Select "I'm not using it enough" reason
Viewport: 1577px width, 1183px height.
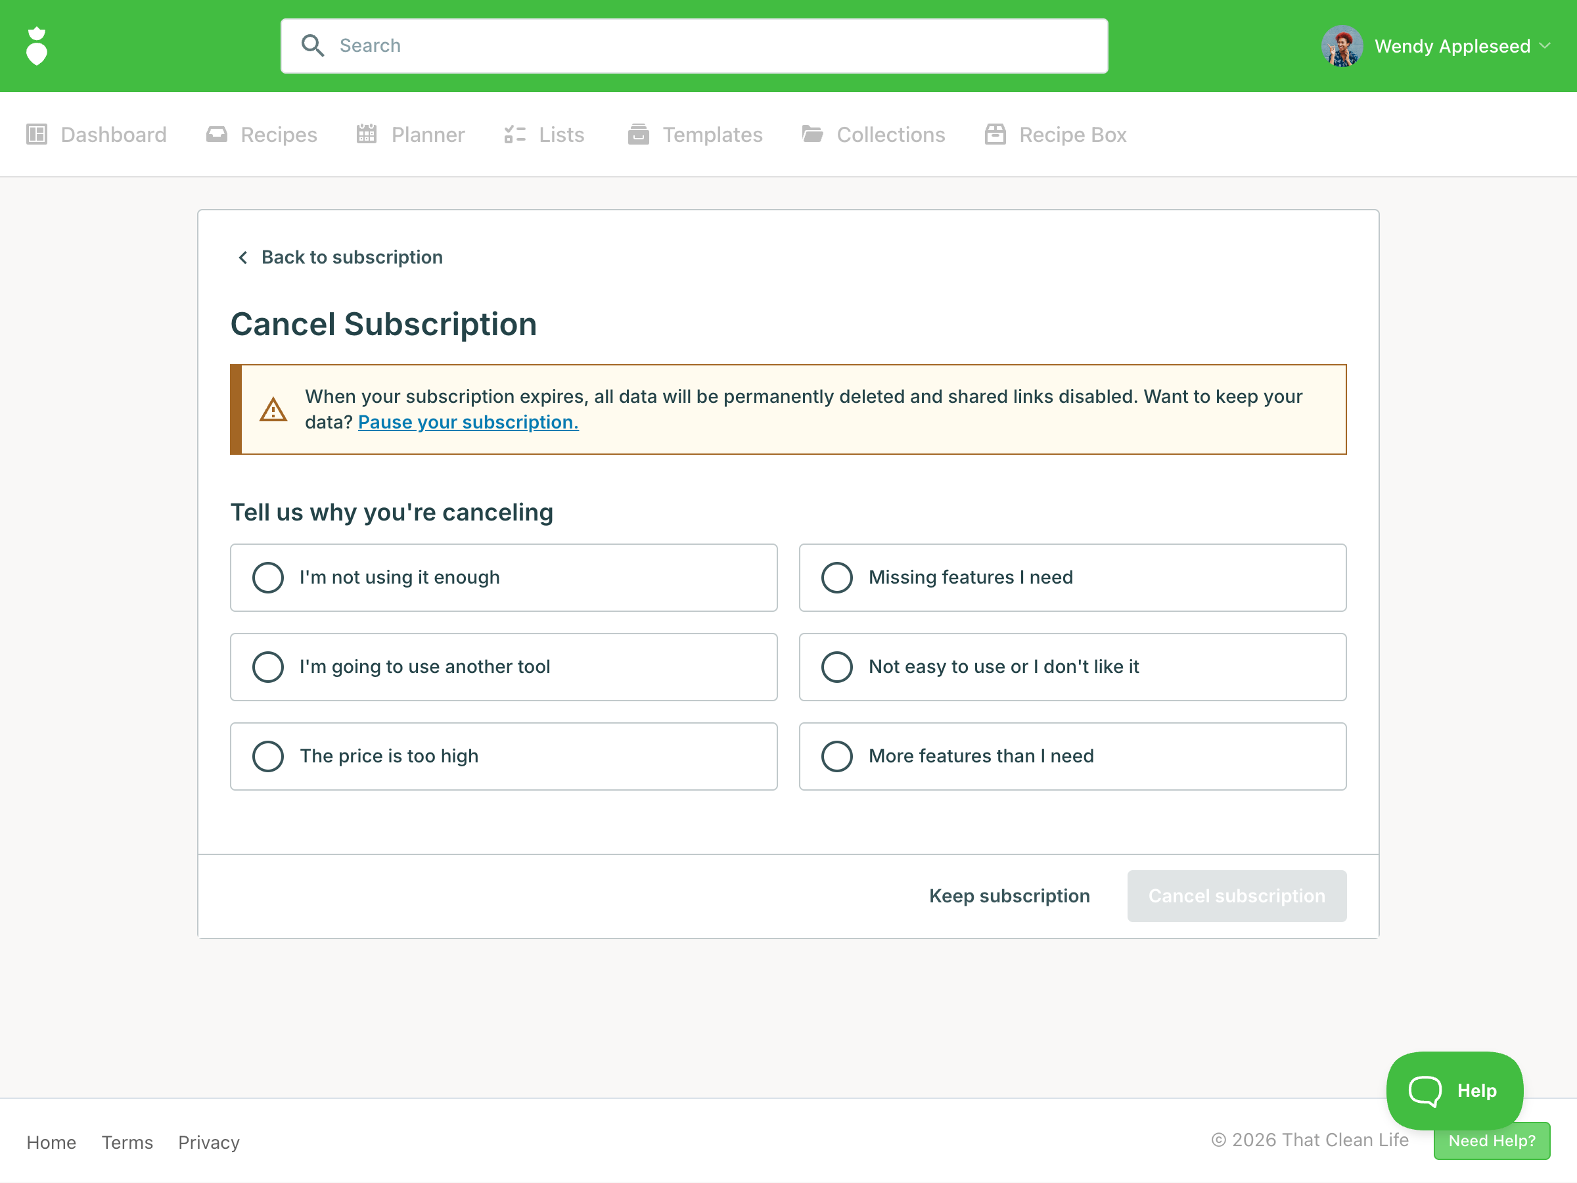tap(268, 578)
